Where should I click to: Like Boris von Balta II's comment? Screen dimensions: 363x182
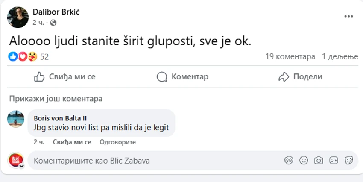click(72, 142)
